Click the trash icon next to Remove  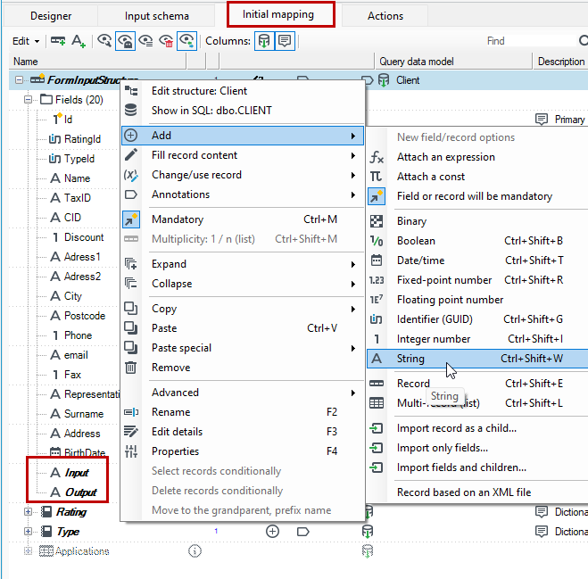click(x=131, y=368)
